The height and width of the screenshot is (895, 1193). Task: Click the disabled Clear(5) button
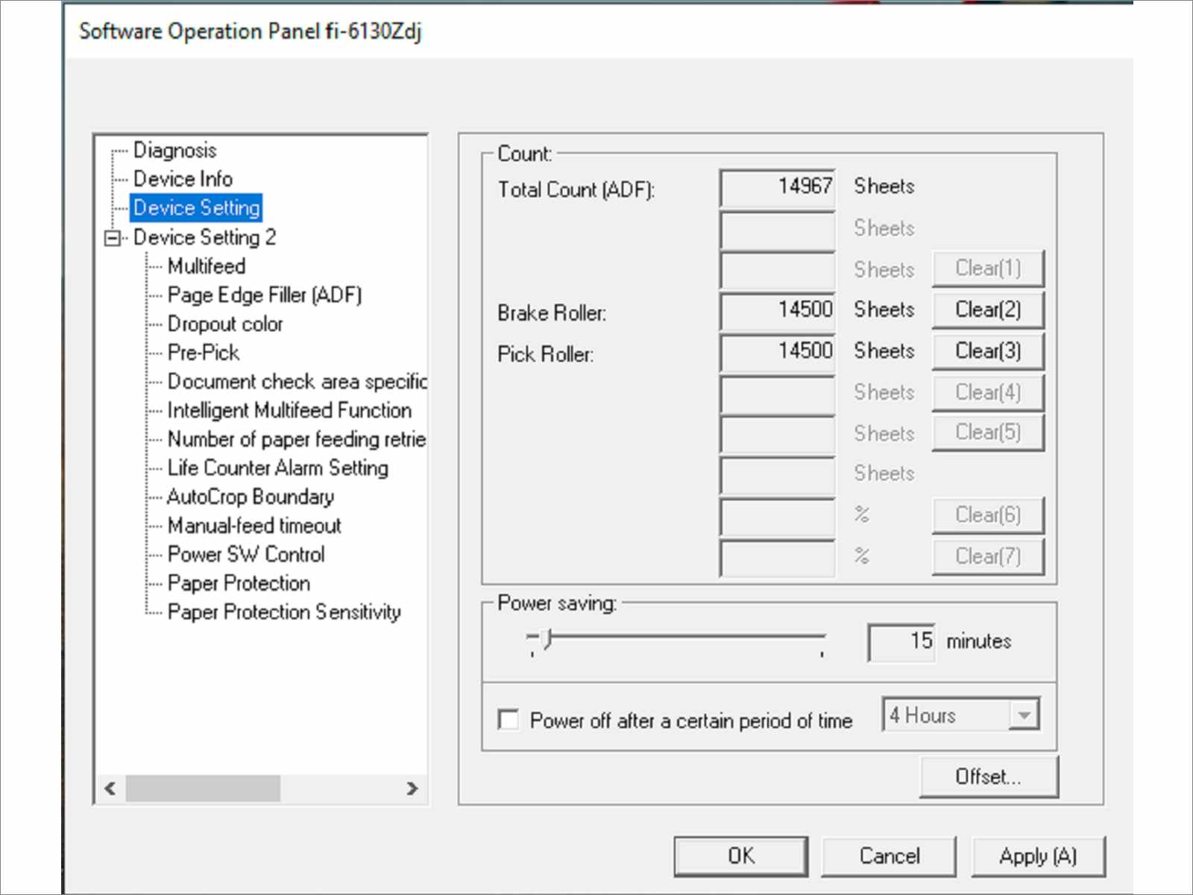pyautogui.click(x=988, y=433)
